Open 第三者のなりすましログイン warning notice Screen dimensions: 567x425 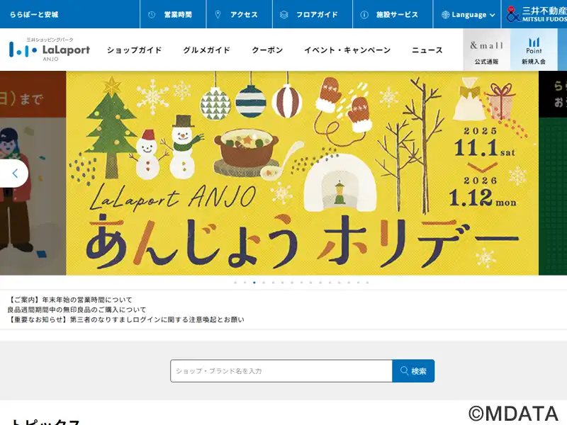point(126,319)
